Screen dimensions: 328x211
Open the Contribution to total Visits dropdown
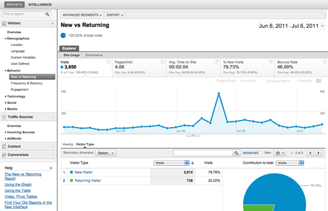pyautogui.click(x=290, y=163)
